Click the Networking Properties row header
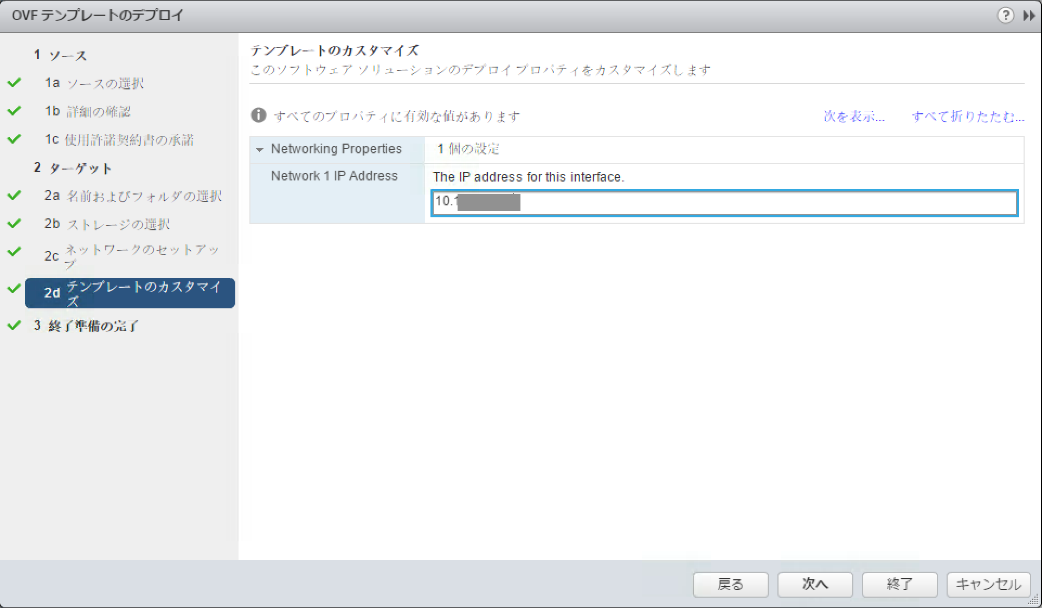Image resolution: width=1042 pixels, height=608 pixels. click(337, 149)
